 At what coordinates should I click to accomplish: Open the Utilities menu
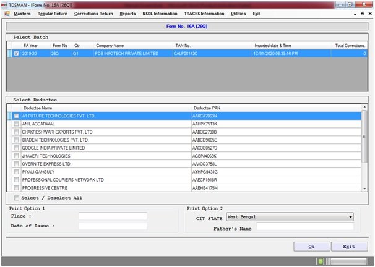pos(238,13)
